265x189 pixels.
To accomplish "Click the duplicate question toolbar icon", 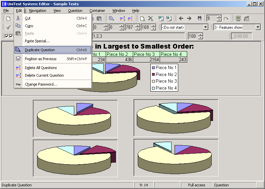I will (x=112, y=19).
